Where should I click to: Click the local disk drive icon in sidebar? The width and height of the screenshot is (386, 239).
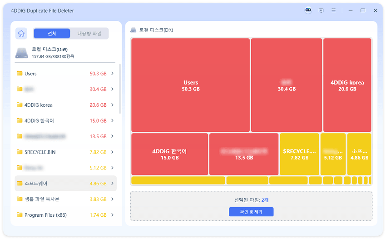[21, 52]
